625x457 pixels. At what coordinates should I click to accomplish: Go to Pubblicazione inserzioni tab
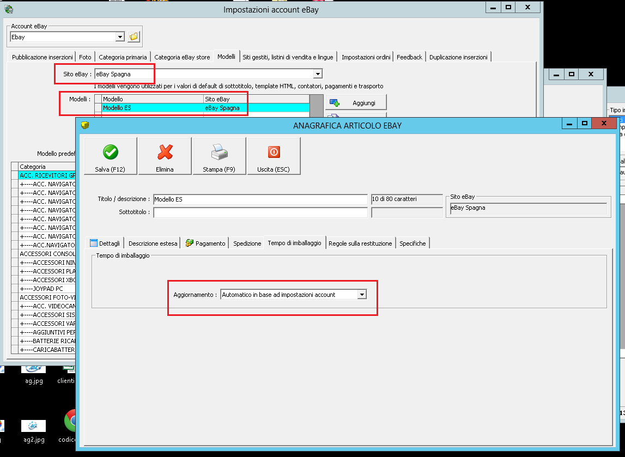click(43, 57)
